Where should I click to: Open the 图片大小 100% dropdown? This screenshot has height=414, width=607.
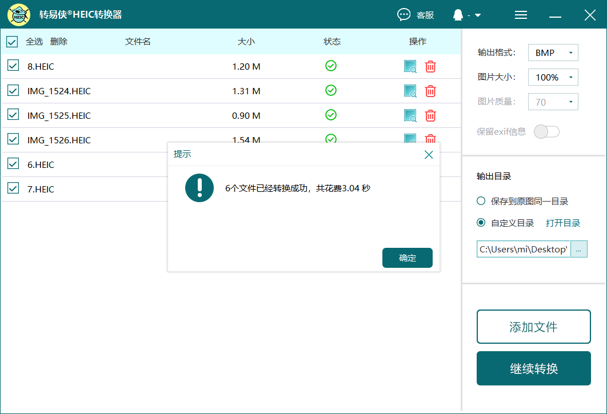[553, 77]
